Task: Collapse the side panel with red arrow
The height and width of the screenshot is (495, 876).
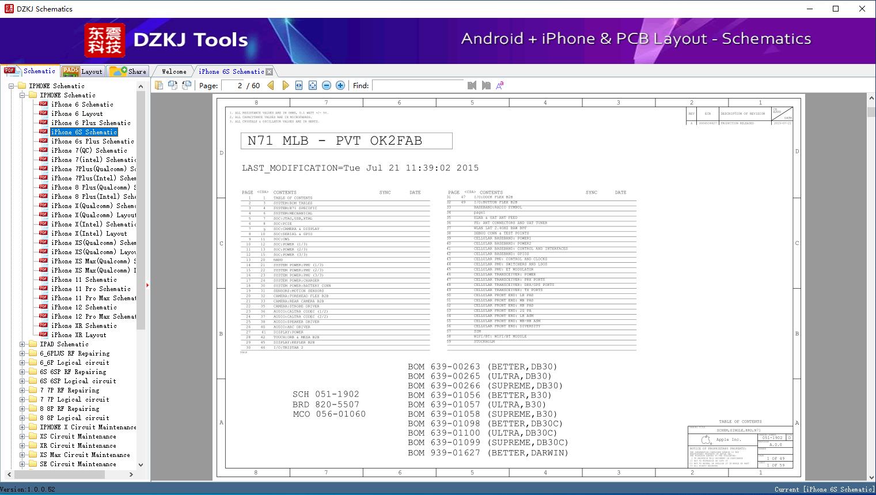Action: (147, 285)
